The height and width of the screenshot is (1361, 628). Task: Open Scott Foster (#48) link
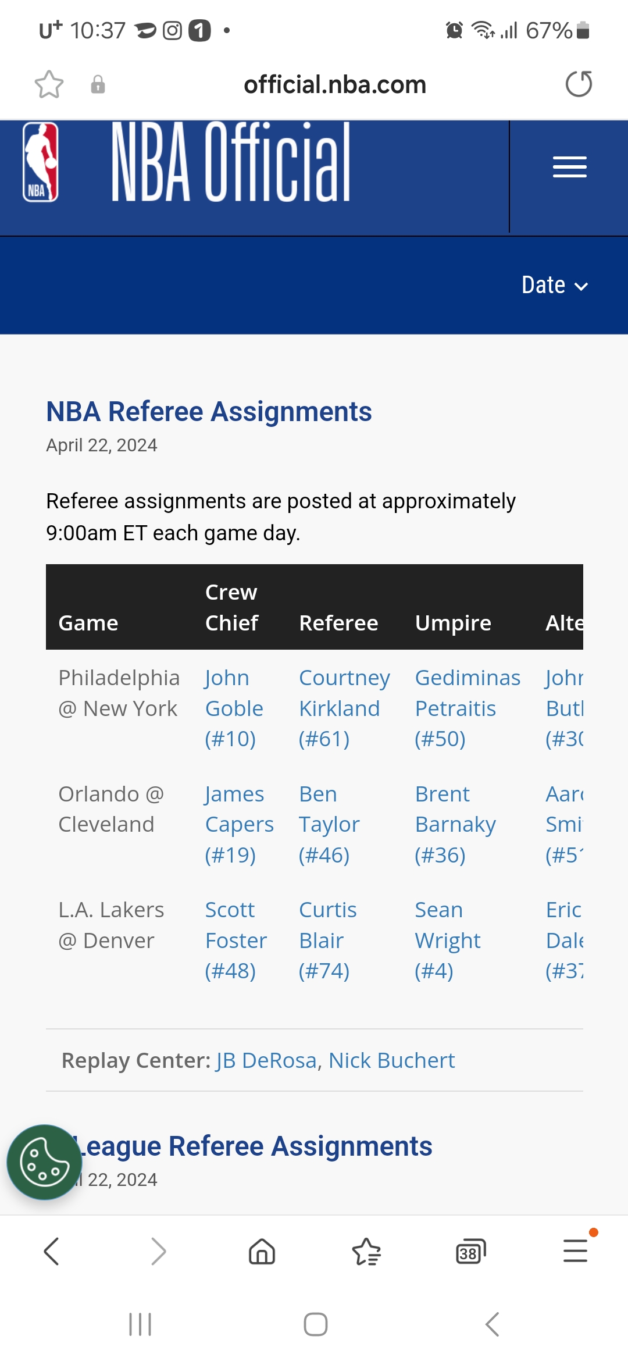235,940
